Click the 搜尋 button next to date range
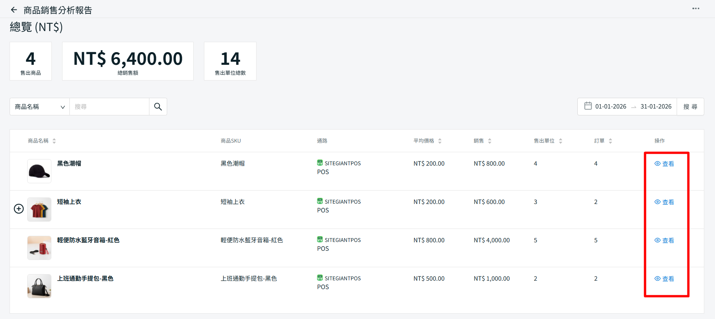 (690, 107)
